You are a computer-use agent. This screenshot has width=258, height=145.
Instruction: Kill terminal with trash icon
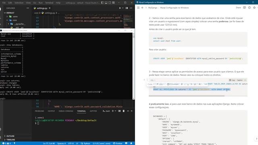tap(124, 111)
